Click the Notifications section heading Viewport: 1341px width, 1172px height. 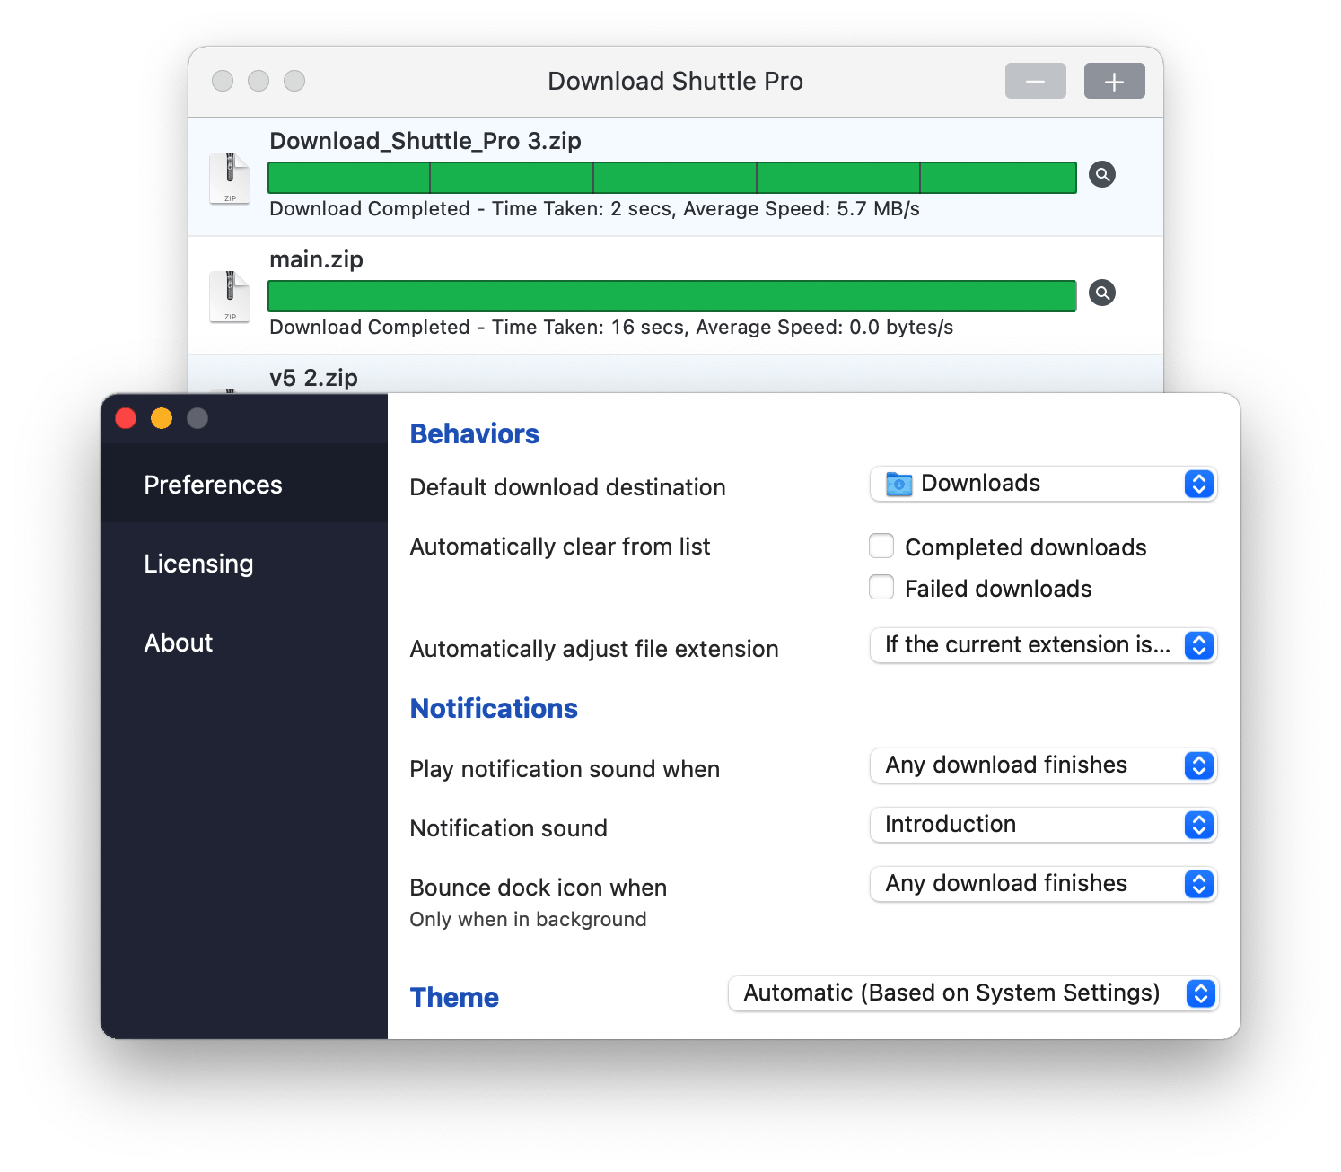coord(494,708)
